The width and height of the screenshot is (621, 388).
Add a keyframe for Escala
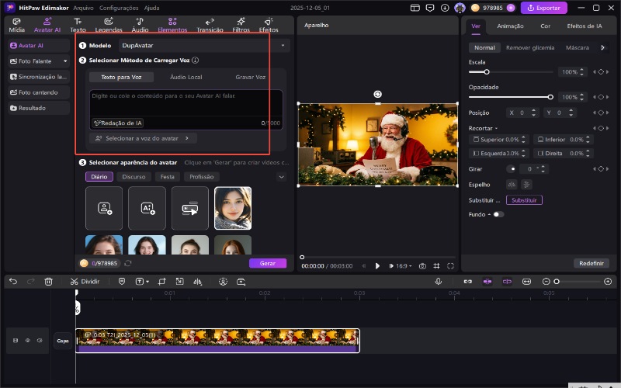coord(599,72)
